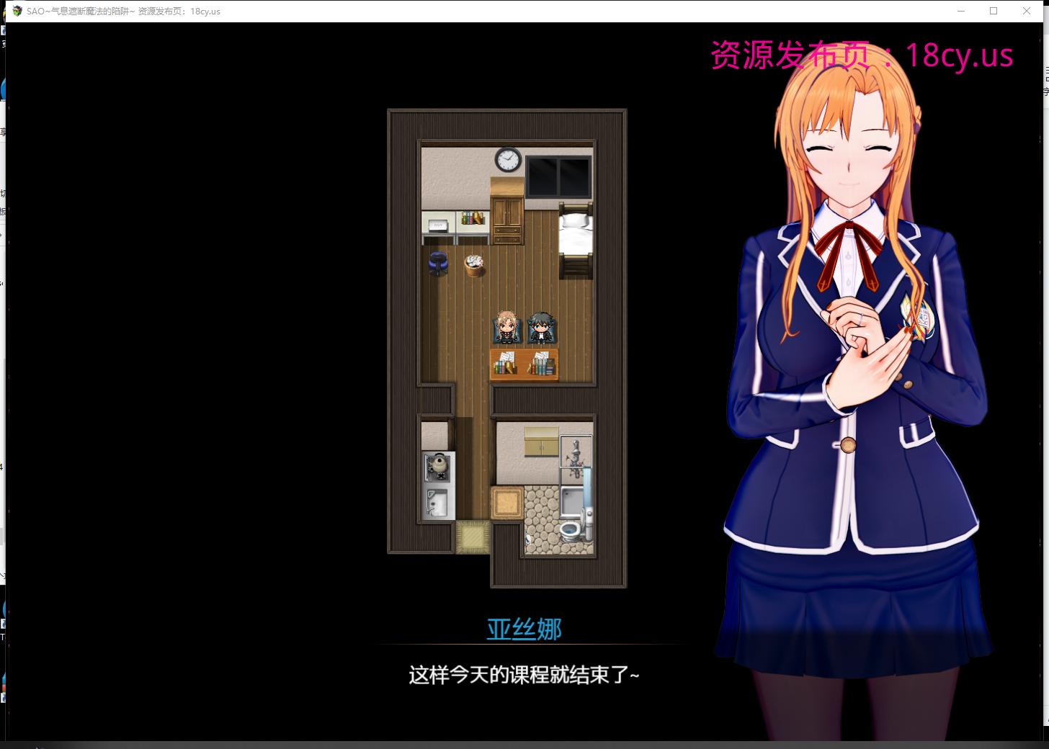Click the black-haired boy sprite at the table
1049x749 pixels.
[540, 328]
